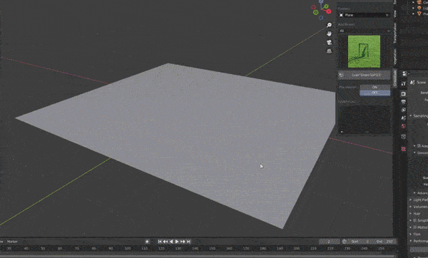Image resolution: width=428 pixels, height=258 pixels.
Task: Click the play animation button
Action: coord(177,242)
